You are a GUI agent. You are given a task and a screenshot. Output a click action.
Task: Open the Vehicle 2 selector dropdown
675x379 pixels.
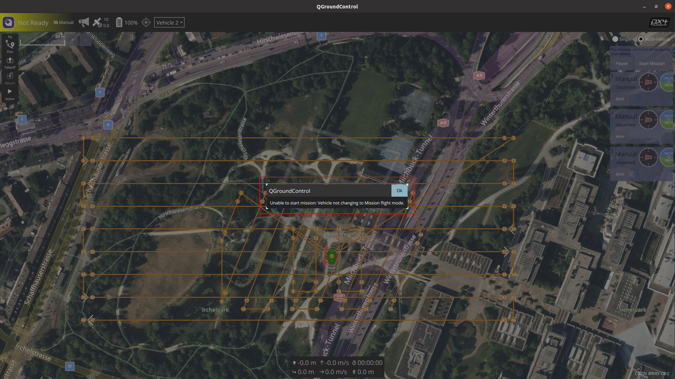point(169,22)
